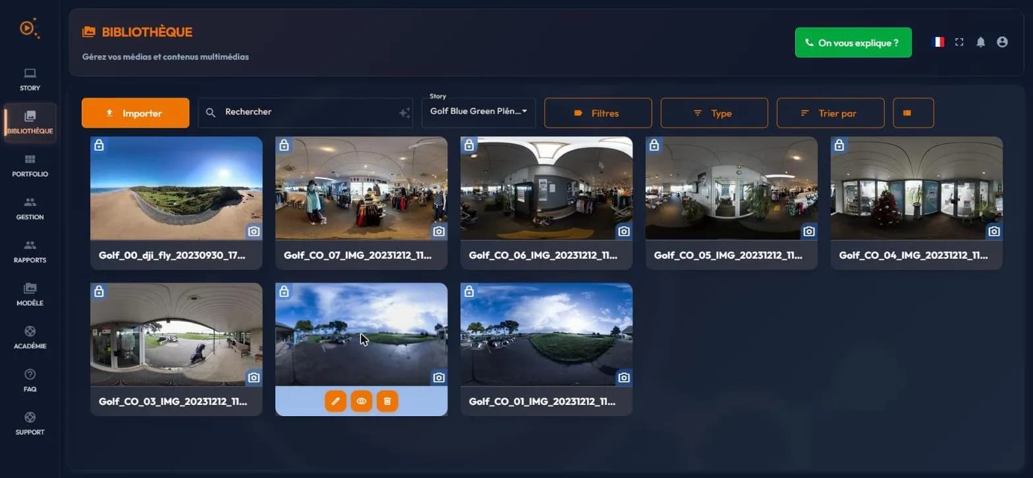Click the lock icon on Golf_CO_07 card

point(284,145)
